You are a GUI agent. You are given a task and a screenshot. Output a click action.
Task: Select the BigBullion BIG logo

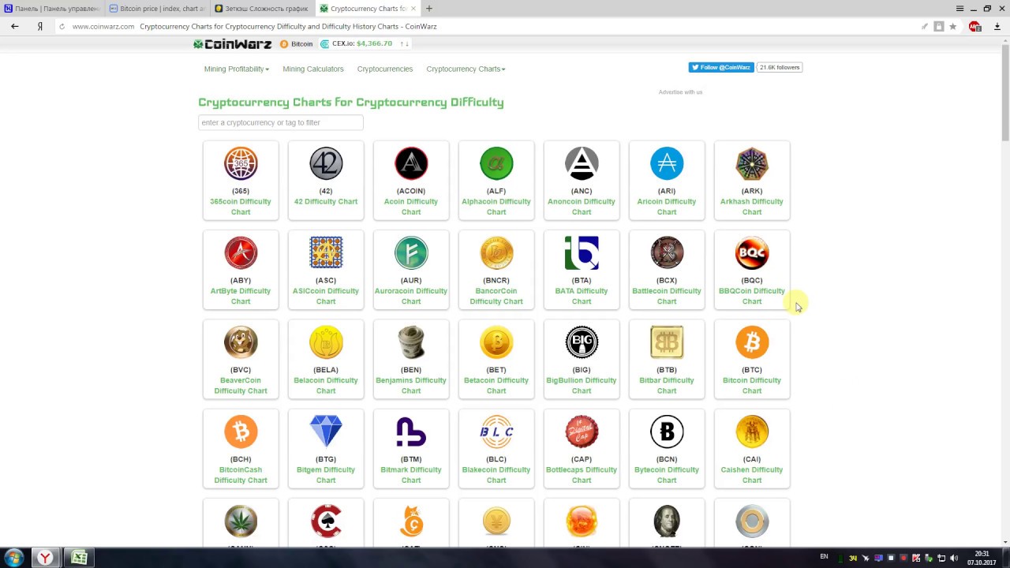(582, 342)
